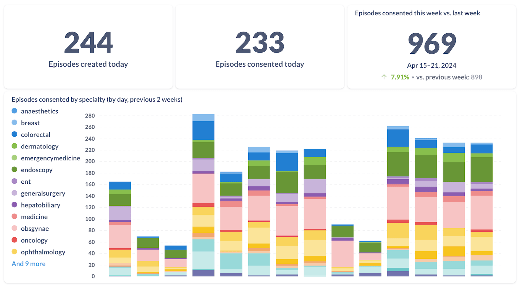Toggle the oncology legend dot

tap(14, 240)
